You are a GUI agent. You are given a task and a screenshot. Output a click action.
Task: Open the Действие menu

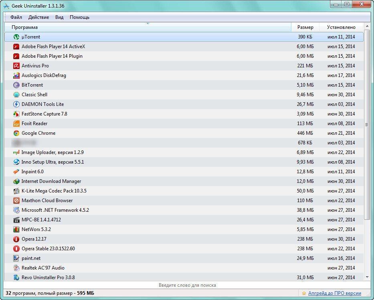click(38, 17)
